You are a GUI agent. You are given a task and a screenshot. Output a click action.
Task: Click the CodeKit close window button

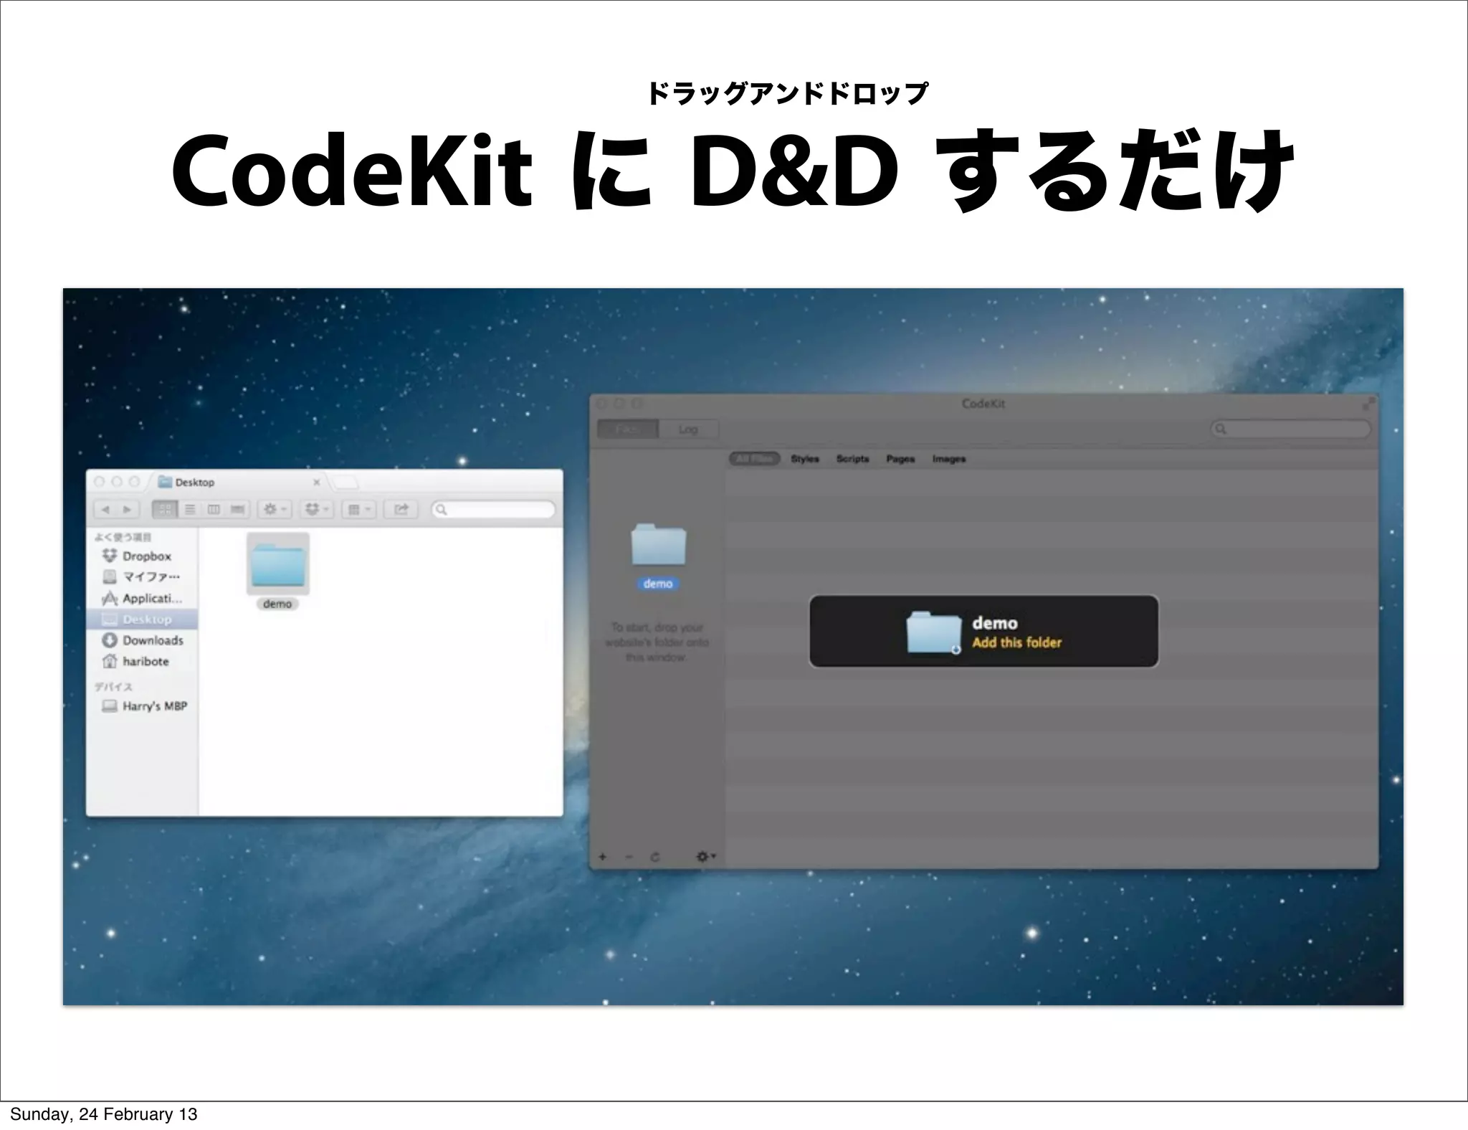point(602,404)
